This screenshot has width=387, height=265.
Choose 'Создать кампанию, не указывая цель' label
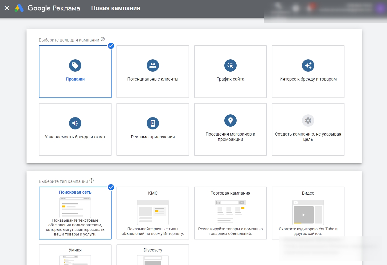click(x=308, y=137)
